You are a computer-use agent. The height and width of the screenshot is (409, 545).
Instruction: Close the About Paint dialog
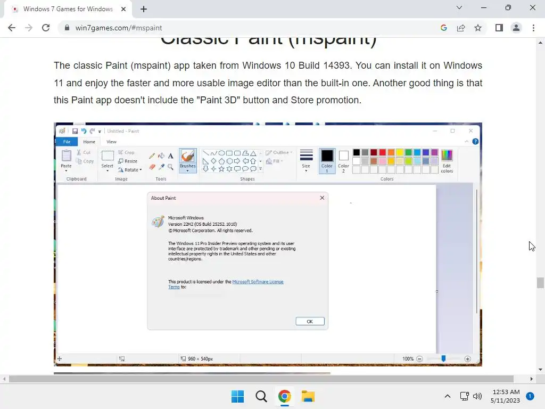tap(322, 198)
